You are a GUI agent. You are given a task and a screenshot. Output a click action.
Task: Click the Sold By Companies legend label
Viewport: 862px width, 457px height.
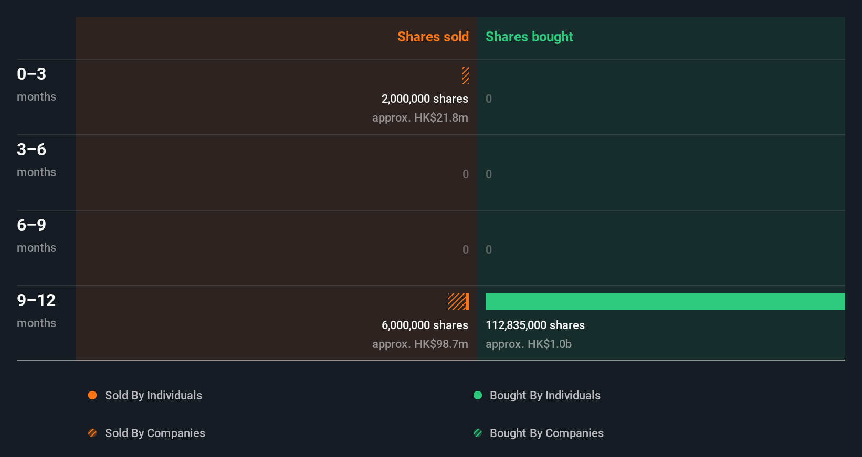155,433
